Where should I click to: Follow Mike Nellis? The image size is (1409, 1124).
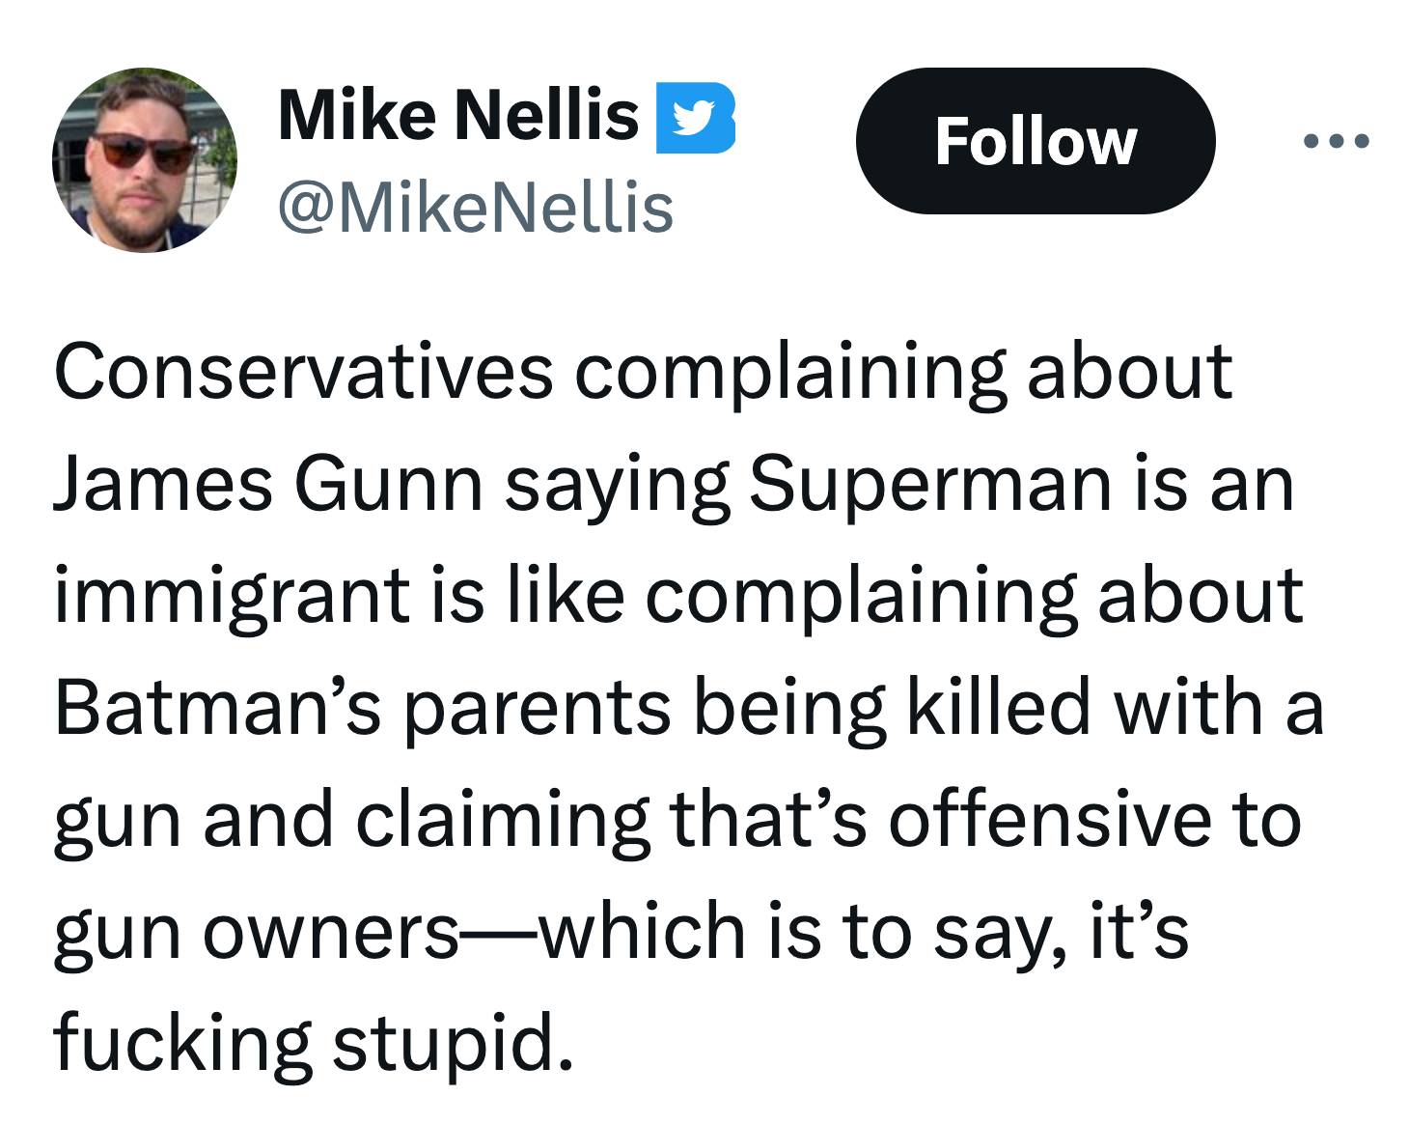pyautogui.click(x=1036, y=141)
